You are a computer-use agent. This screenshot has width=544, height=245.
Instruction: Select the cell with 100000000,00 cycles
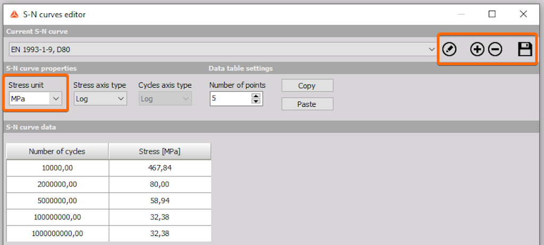(x=57, y=217)
